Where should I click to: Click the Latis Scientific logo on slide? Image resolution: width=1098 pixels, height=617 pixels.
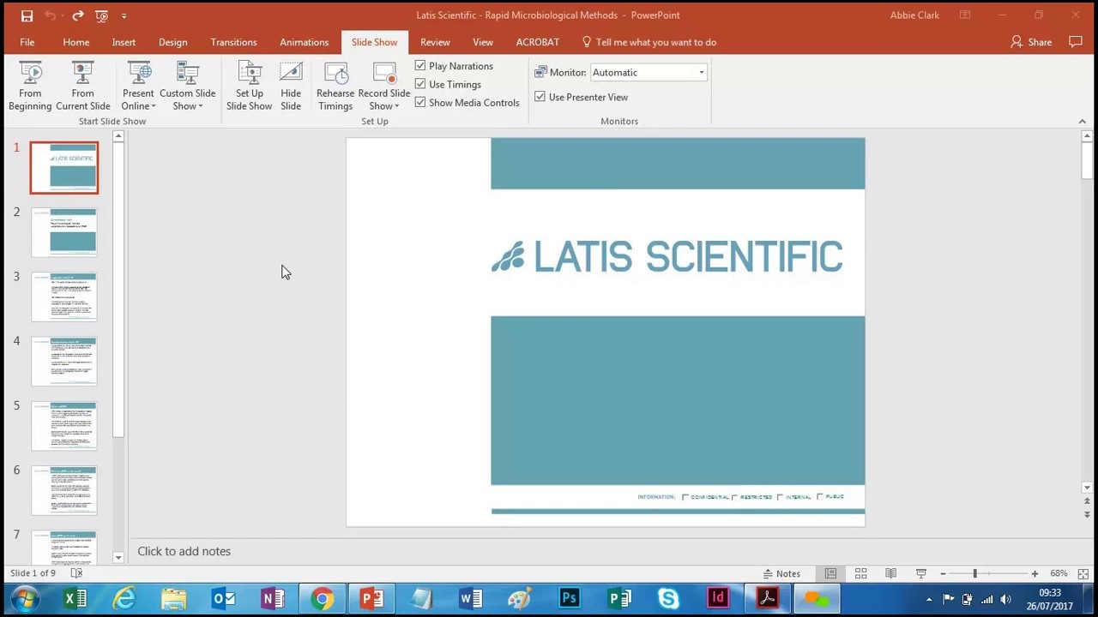point(667,256)
